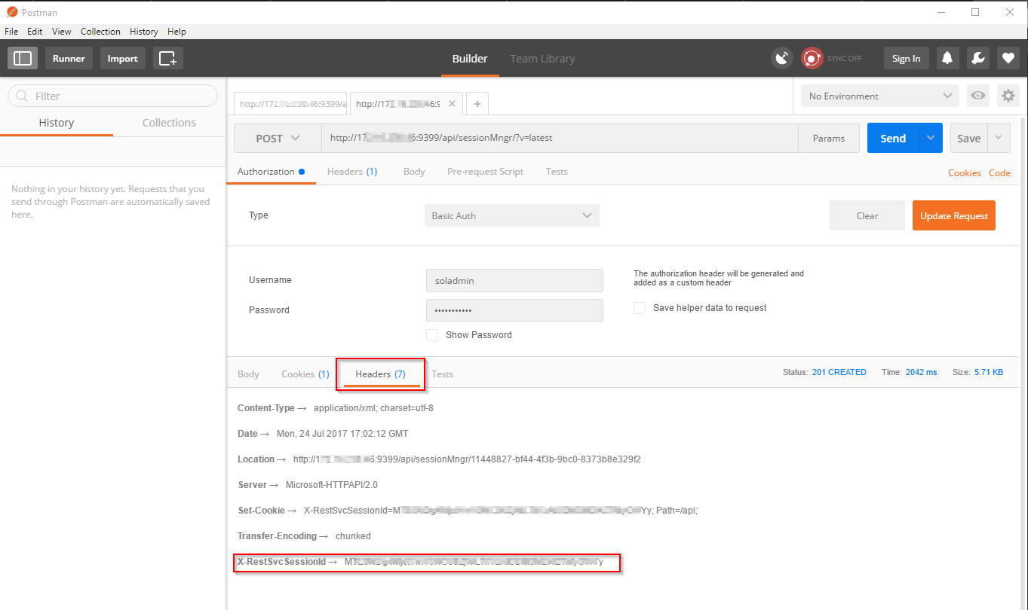
Task: Click the filter search magnifier icon
Action: click(21, 96)
